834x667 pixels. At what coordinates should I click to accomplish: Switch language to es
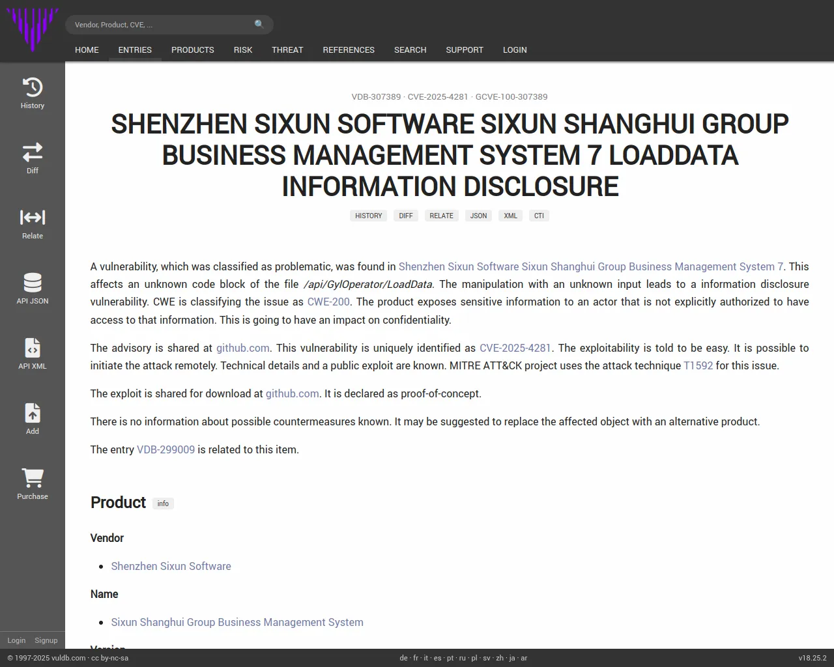click(437, 658)
